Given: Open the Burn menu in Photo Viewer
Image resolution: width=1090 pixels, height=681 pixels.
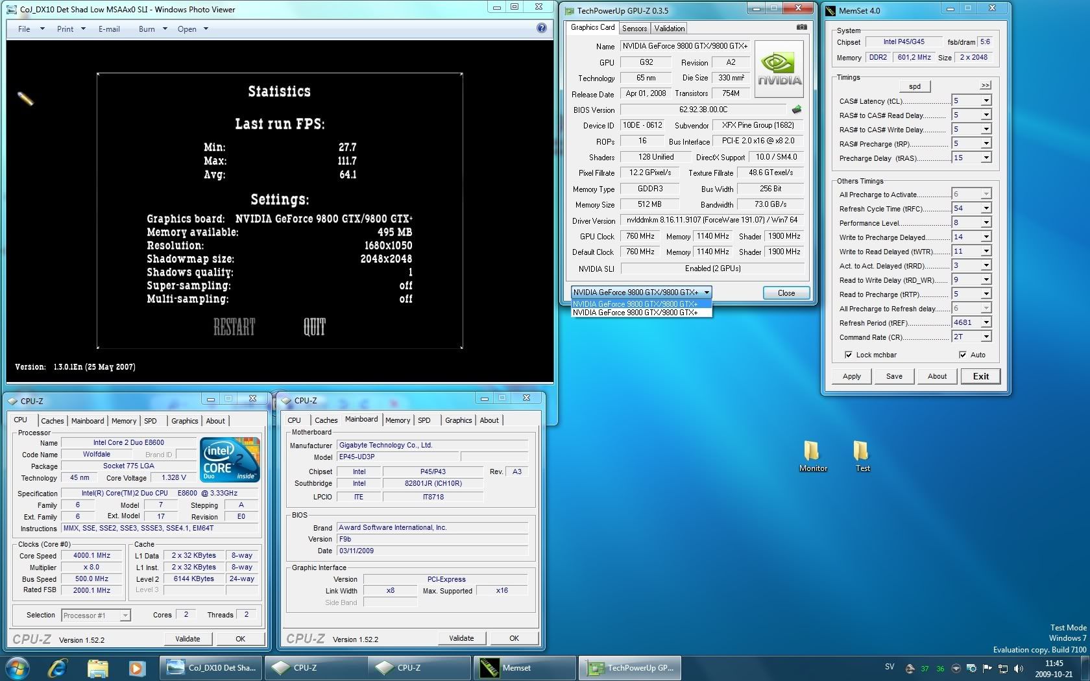Looking at the screenshot, I should tap(152, 29).
